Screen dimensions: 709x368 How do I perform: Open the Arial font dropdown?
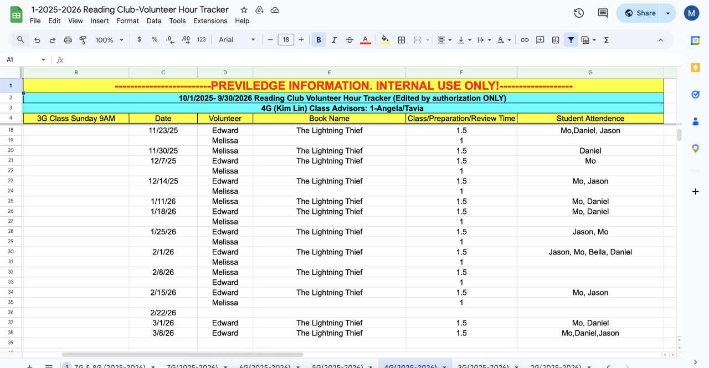[237, 40]
